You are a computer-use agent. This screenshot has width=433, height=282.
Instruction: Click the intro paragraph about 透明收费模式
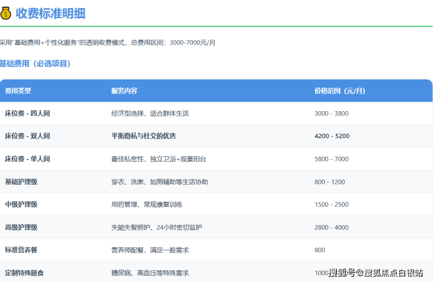click(x=108, y=43)
